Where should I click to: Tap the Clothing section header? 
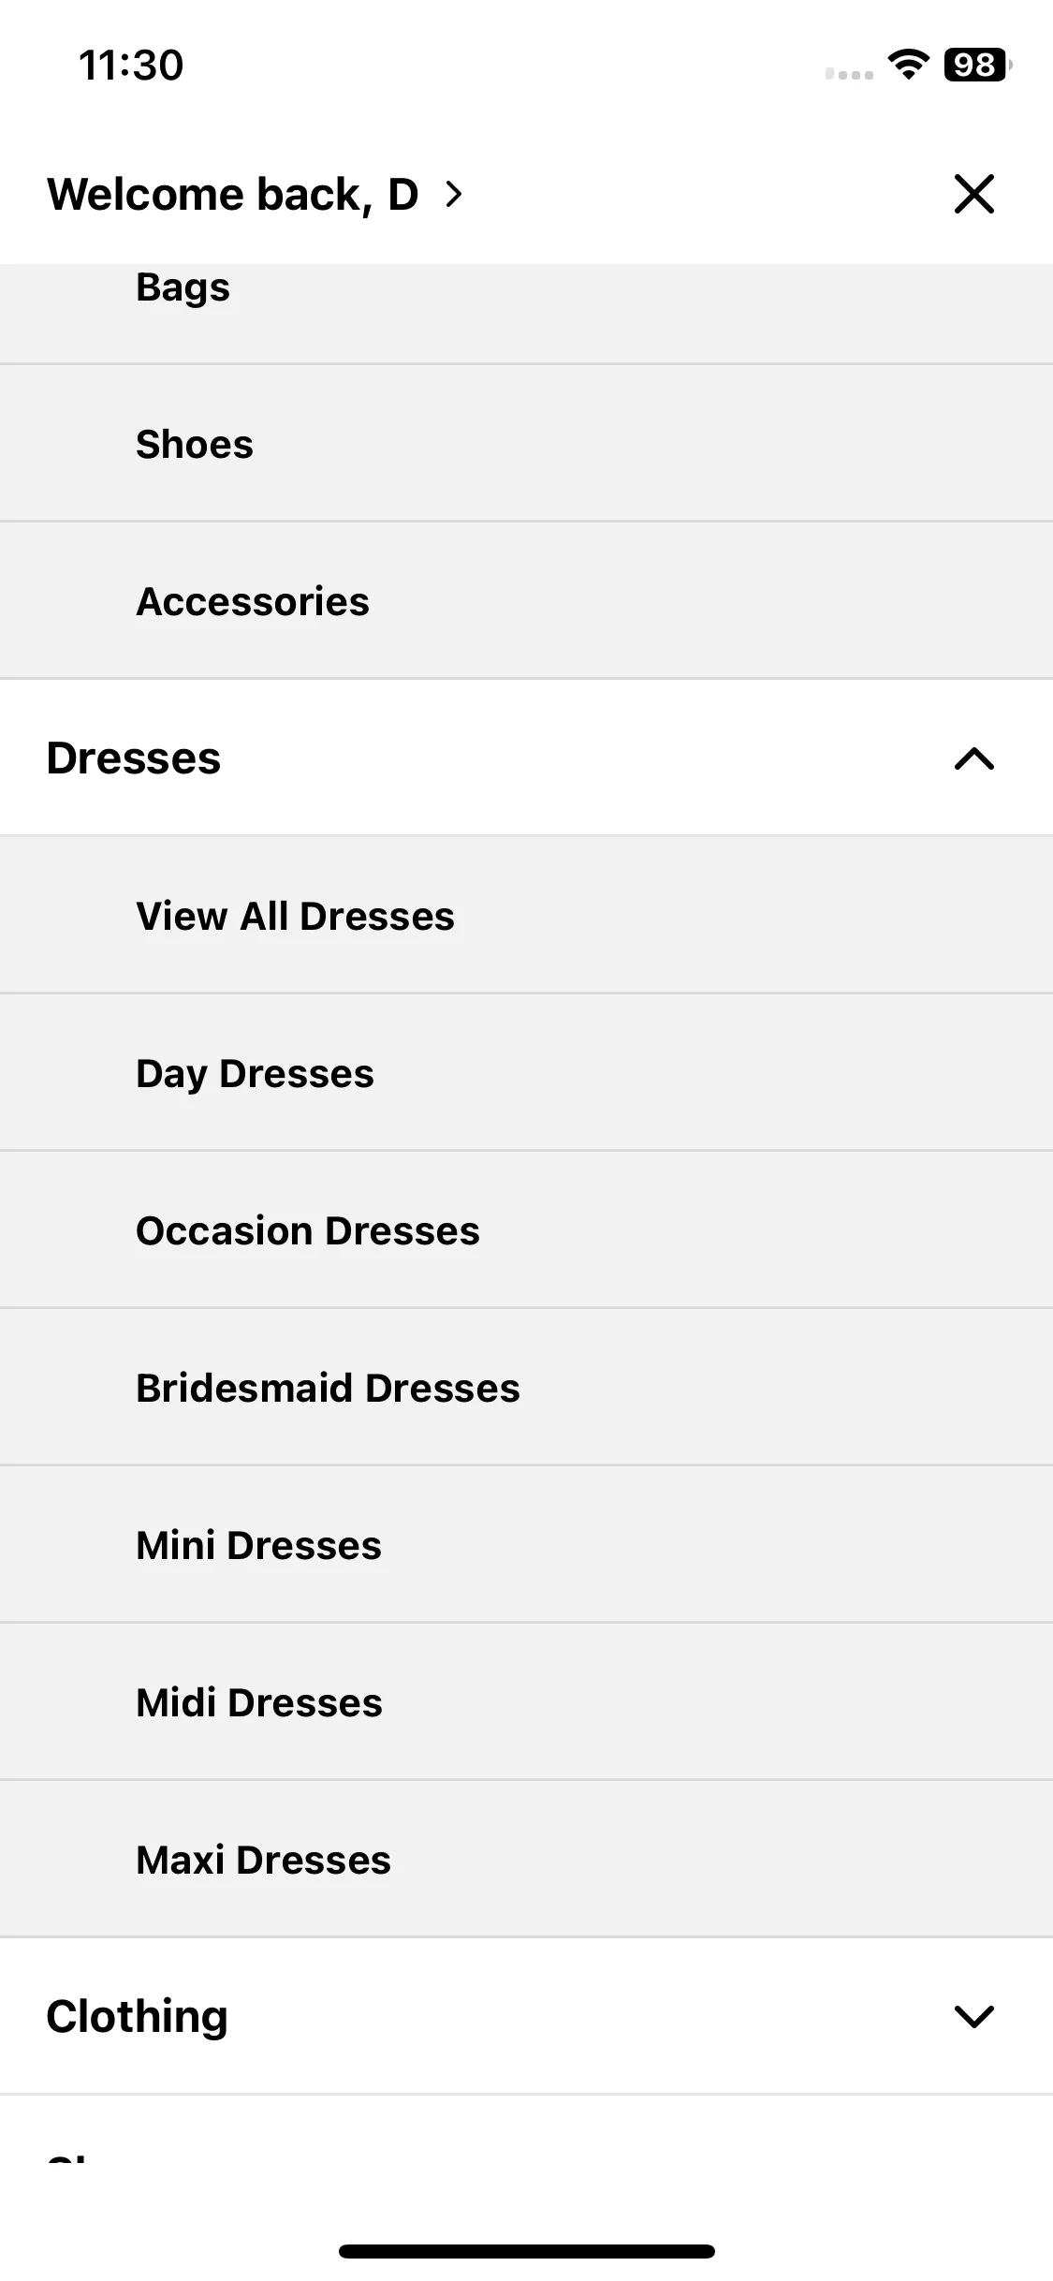(x=526, y=2016)
